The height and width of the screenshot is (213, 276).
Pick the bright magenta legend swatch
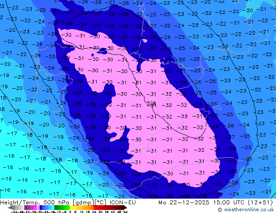click(x=35, y=207)
